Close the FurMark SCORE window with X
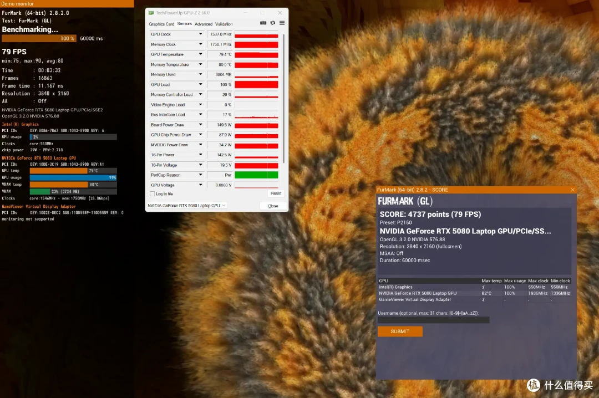The image size is (599, 398). coord(572,190)
